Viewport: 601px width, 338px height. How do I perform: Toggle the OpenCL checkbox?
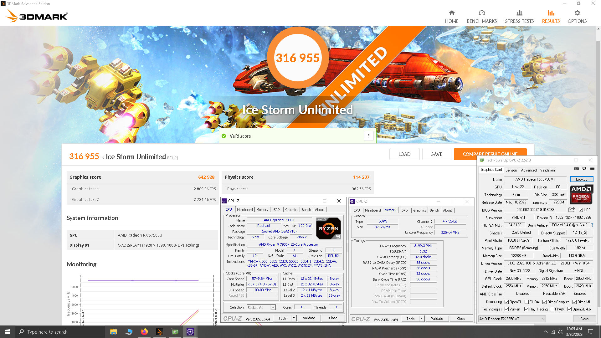[506, 302]
